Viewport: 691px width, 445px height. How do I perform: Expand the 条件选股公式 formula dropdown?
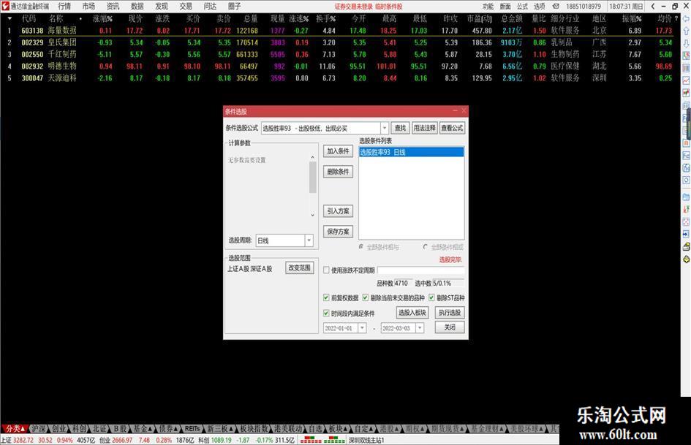click(385, 128)
